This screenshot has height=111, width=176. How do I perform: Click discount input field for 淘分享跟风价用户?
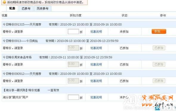[73, 97]
